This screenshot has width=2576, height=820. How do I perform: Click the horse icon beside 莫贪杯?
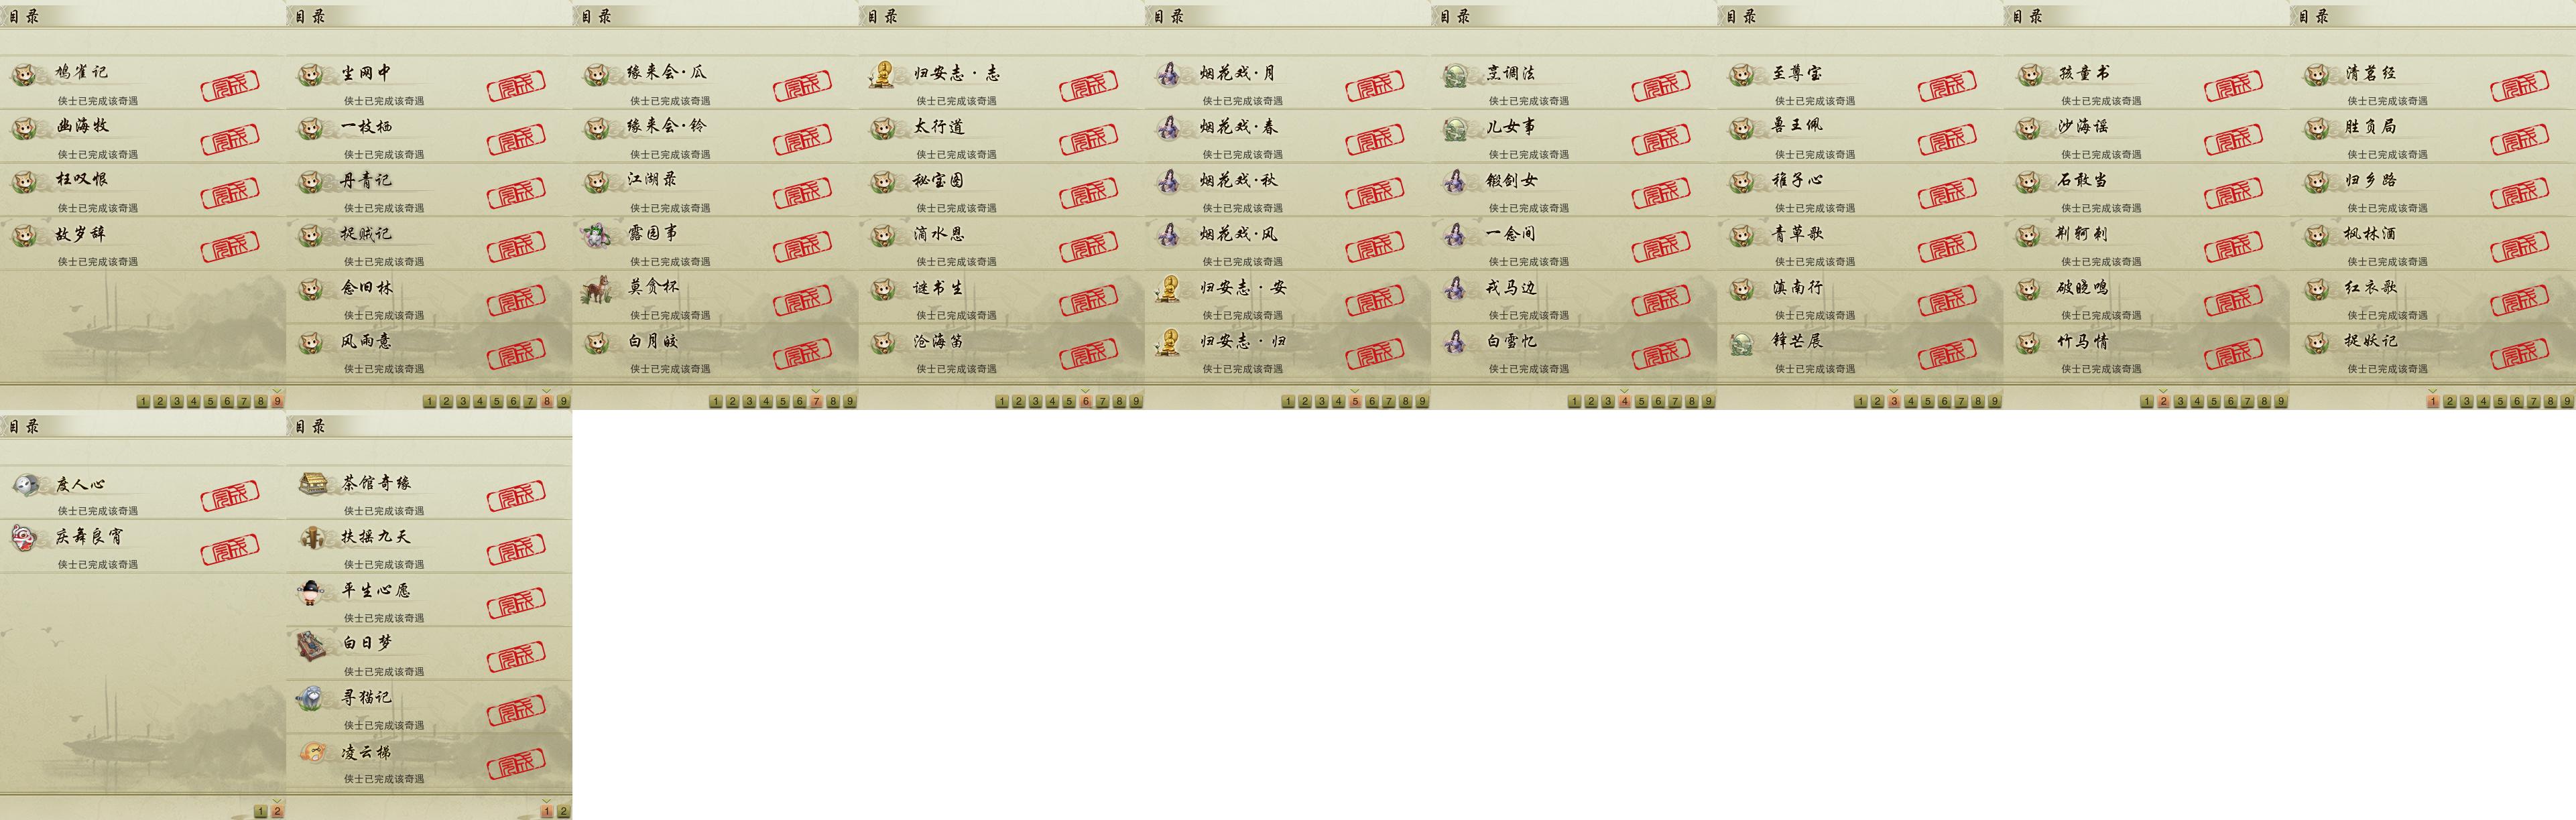597,290
